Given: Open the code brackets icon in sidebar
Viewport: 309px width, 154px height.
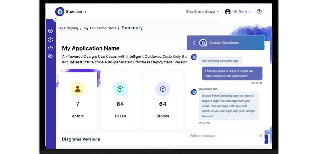Looking at the screenshot, I should pyautogui.click(x=50, y=48).
